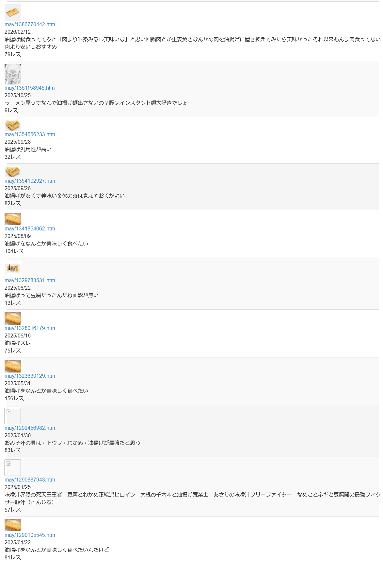Open thread link may/1290105545.htm

click(x=30, y=535)
